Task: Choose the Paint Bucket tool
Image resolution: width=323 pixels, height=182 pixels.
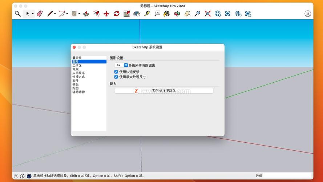Action: pyautogui.click(x=167, y=14)
